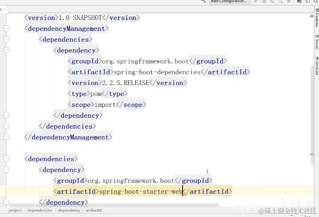Image resolution: width=319 pixels, height=217 pixels.
Task: Click the 'spring-boot-dependencies' artifactId text
Action: pos(157,72)
